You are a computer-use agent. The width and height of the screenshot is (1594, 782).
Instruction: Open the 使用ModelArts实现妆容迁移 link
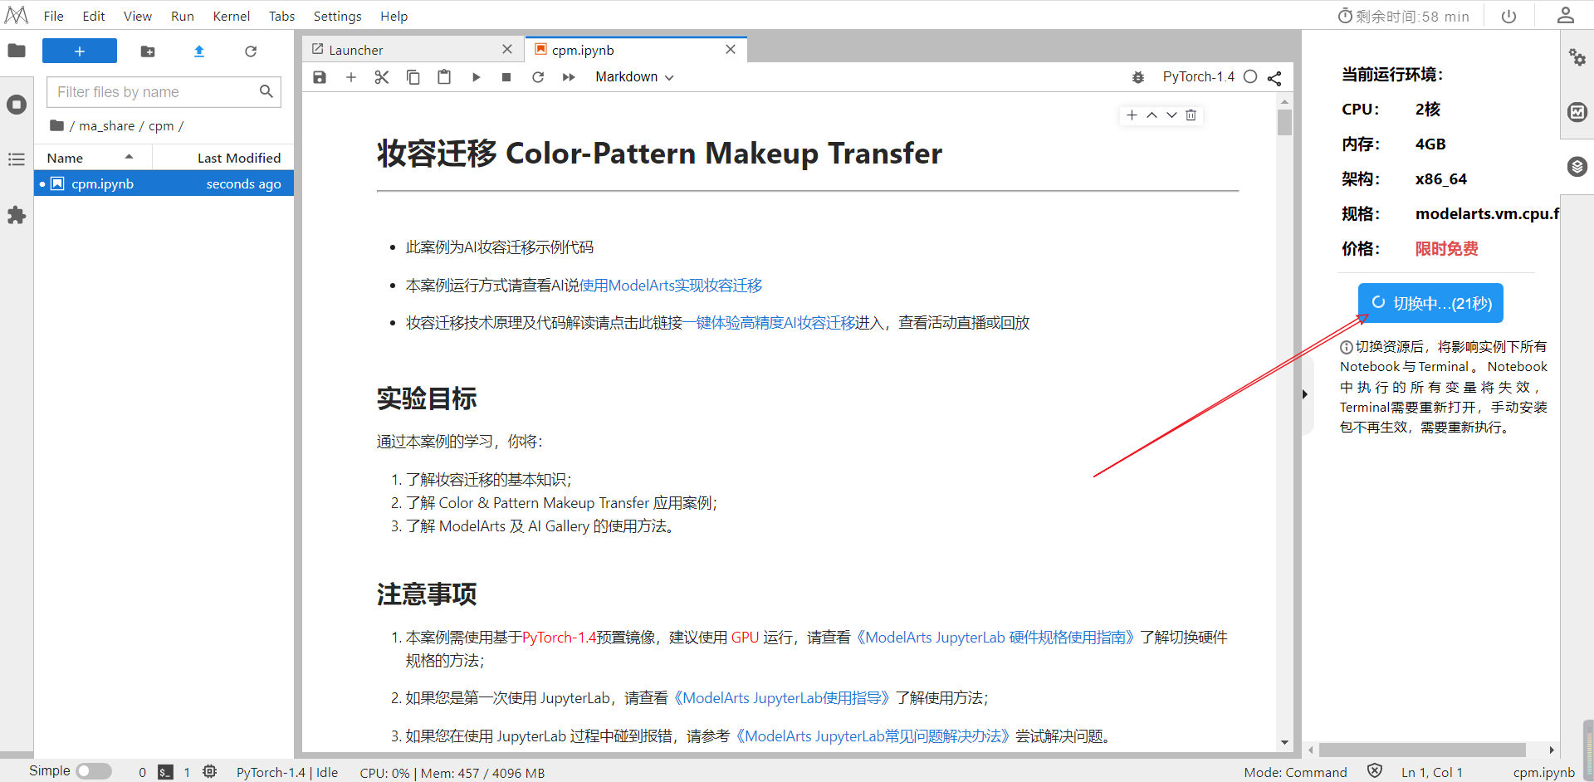point(671,286)
